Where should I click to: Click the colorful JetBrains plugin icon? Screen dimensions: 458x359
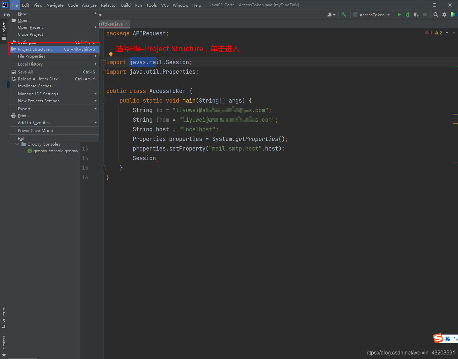(453, 15)
